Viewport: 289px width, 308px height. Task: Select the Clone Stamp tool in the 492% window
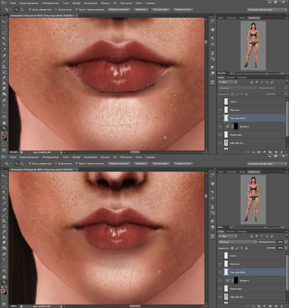[x=4, y=66]
